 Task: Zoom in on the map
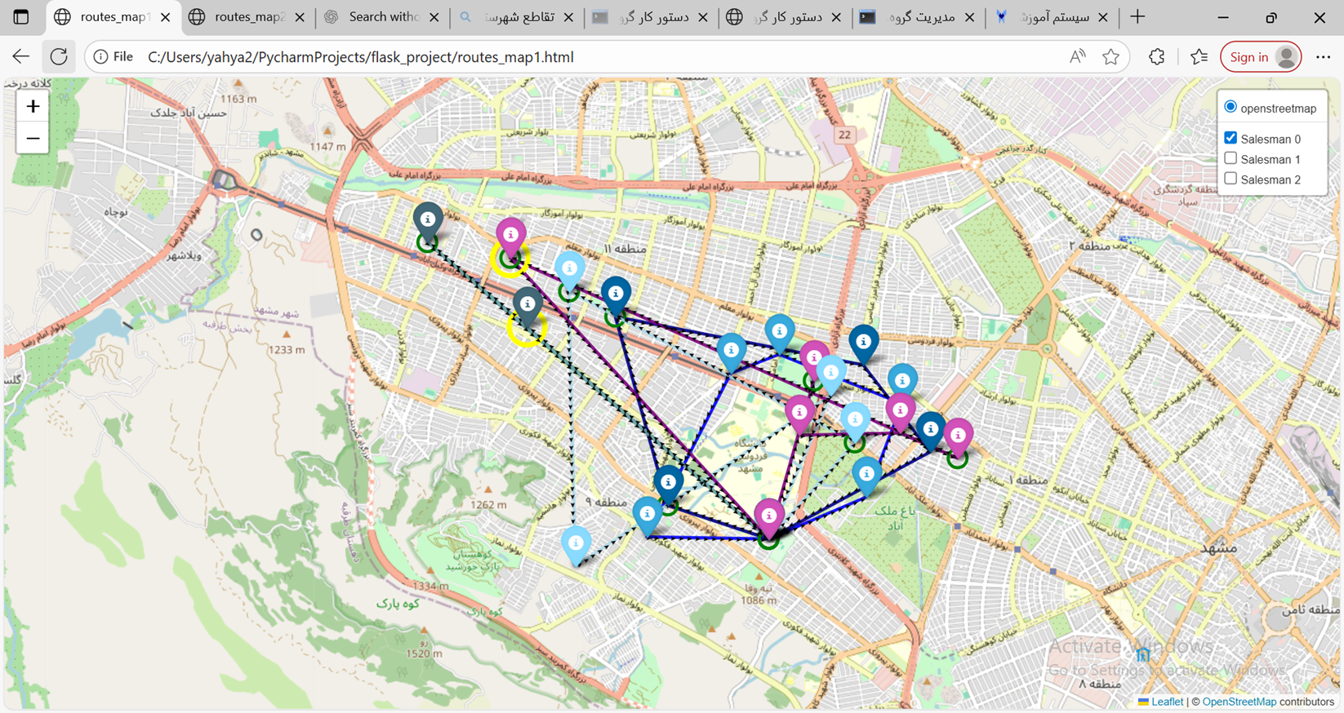click(33, 107)
